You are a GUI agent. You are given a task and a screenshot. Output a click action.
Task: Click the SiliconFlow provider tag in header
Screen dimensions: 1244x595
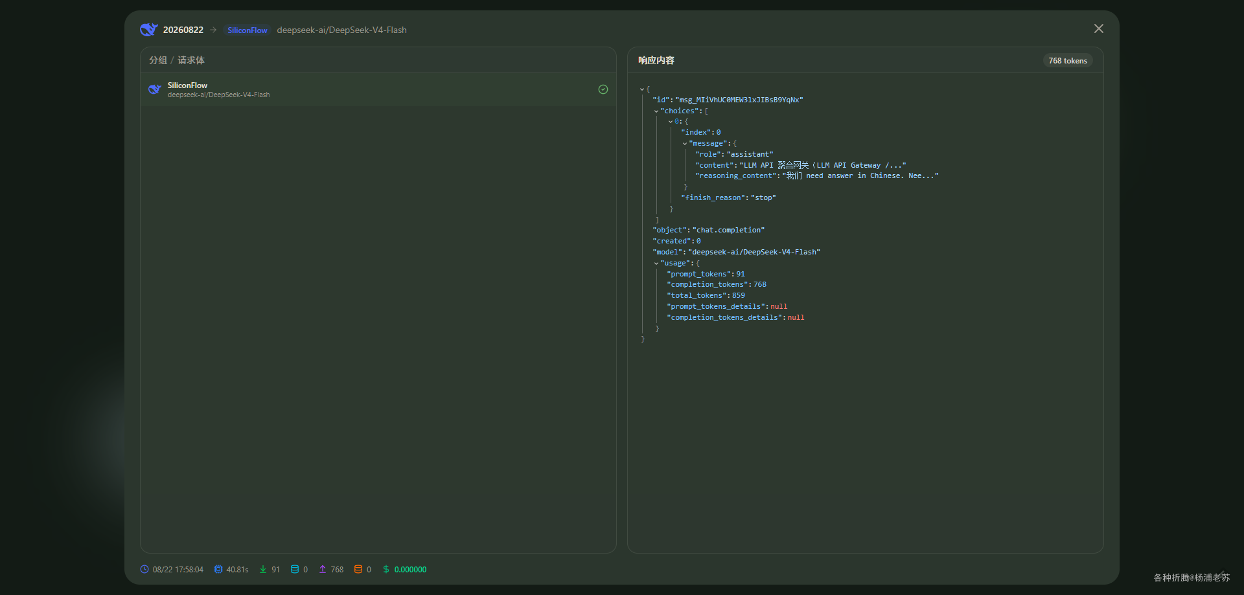[247, 30]
